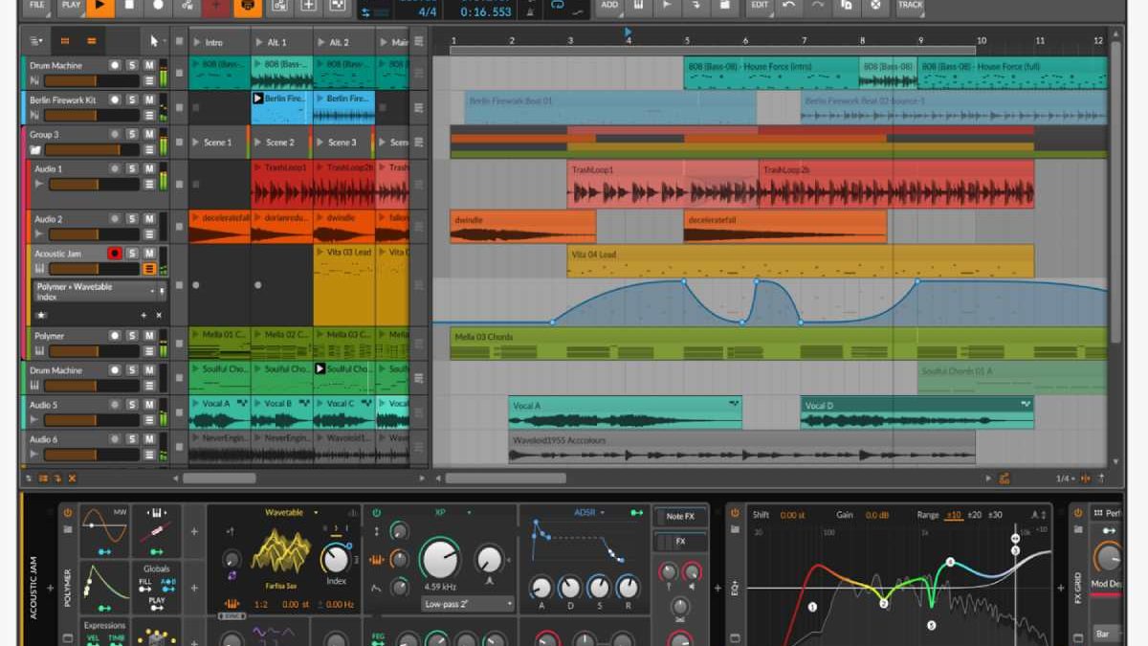The image size is (1148, 646).
Task: Open the track list view options dropdown
Action: (35, 42)
